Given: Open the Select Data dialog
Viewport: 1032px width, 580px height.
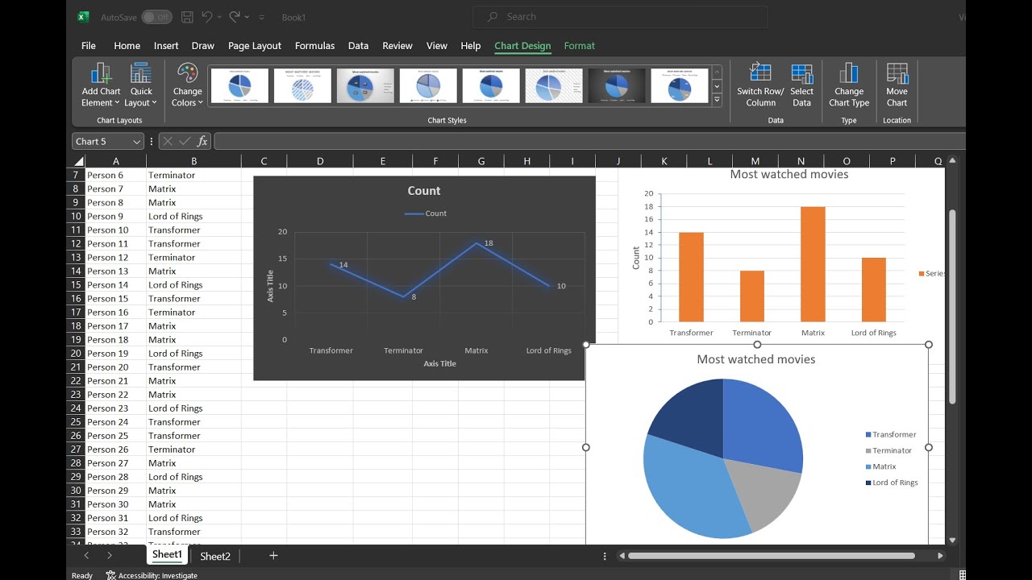Looking at the screenshot, I should pyautogui.click(x=801, y=85).
